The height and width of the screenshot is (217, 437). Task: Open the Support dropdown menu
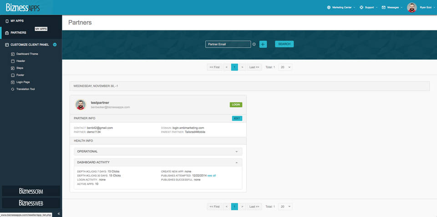(369, 7)
